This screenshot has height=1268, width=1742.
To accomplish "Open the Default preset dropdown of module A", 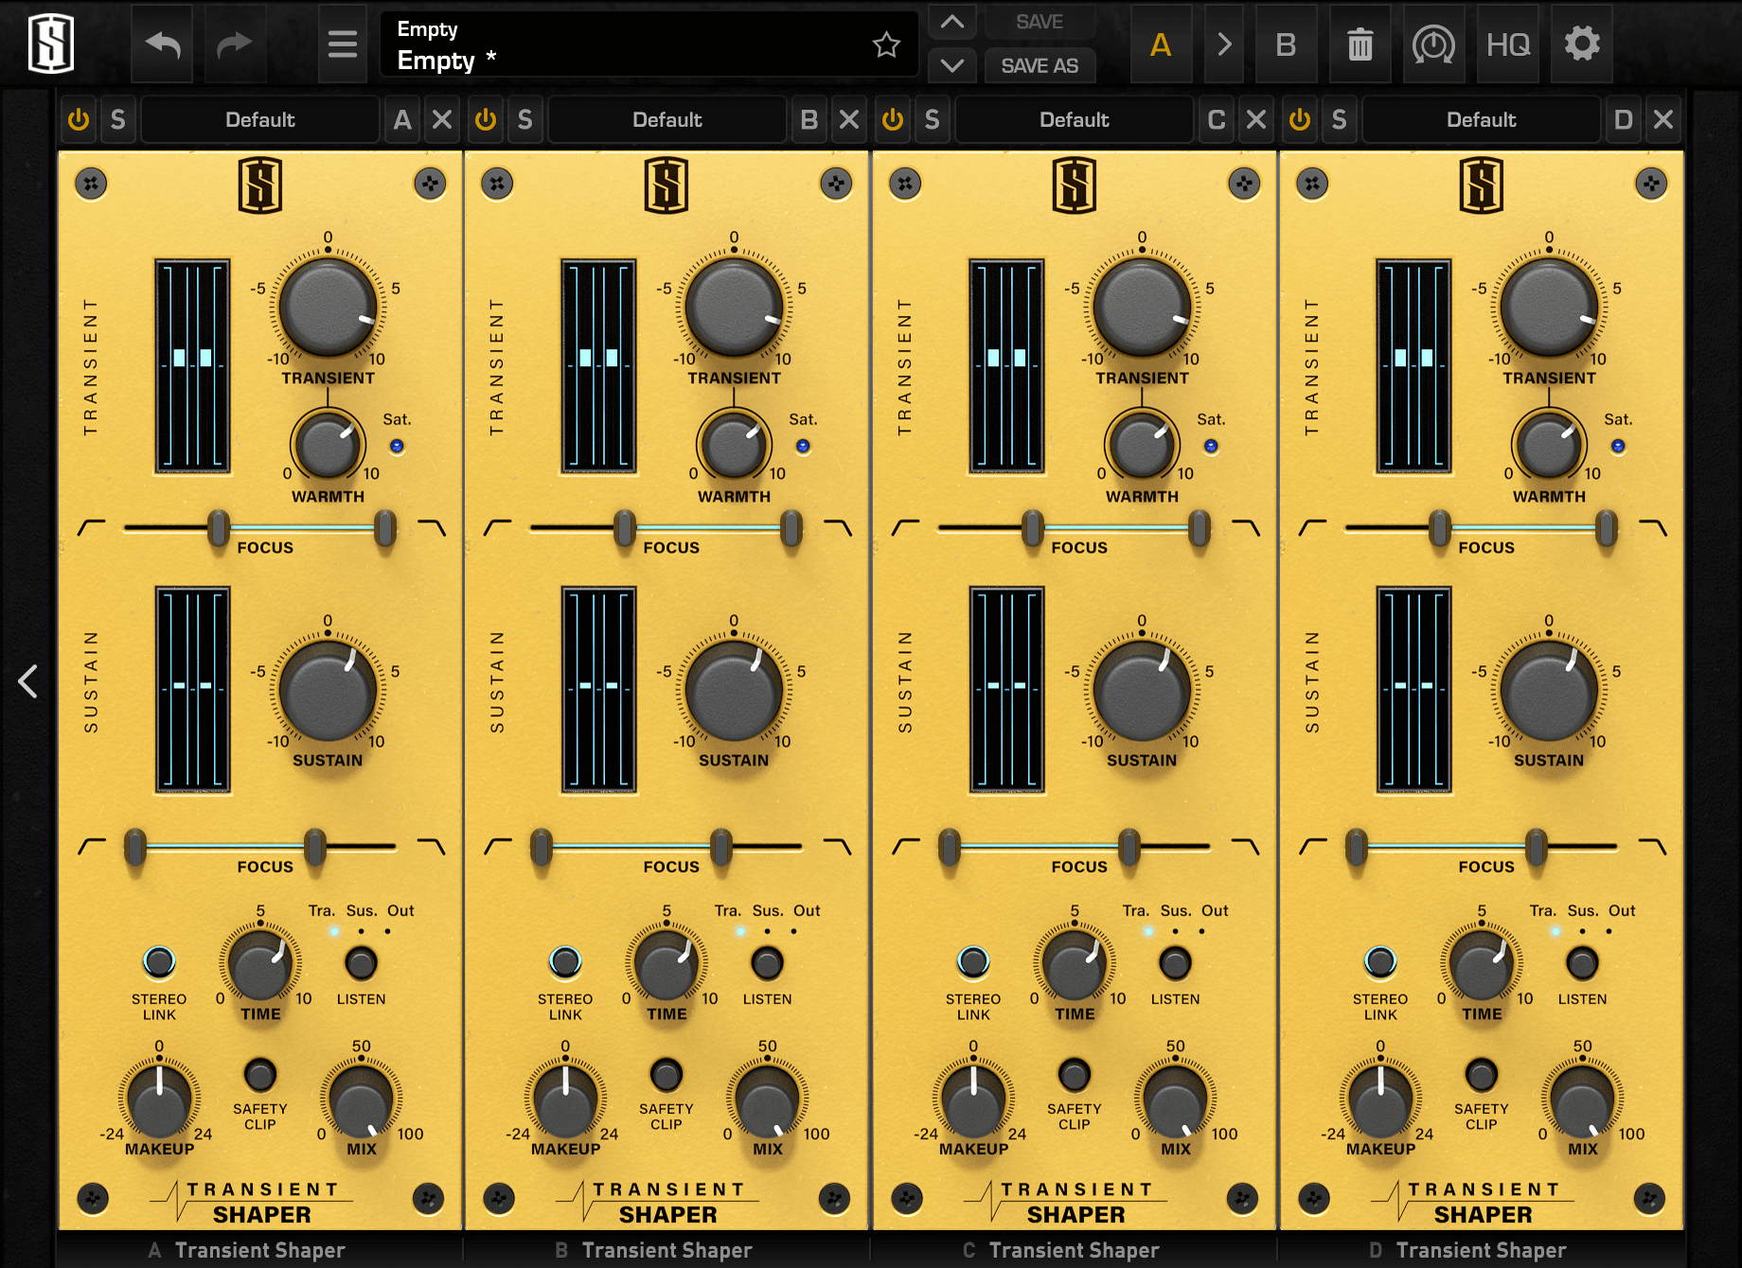I will click(260, 120).
